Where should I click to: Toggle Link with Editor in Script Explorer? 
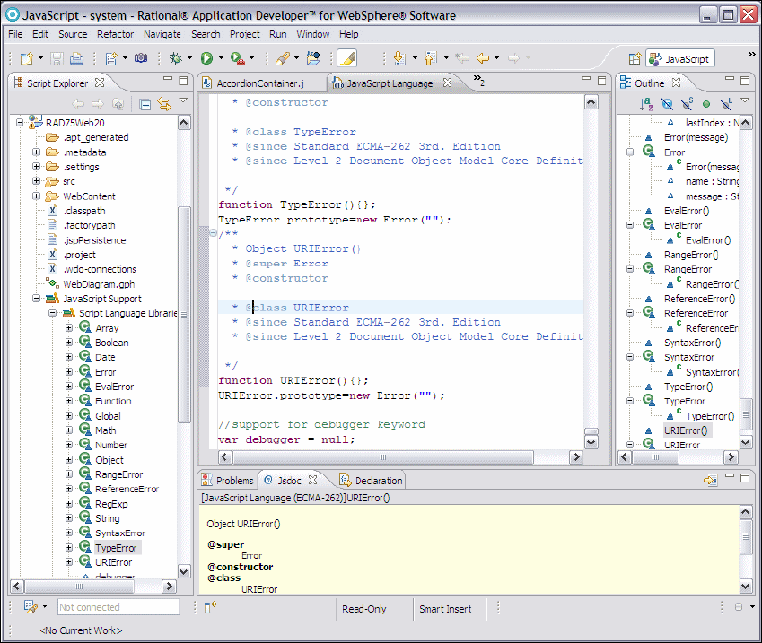[164, 104]
